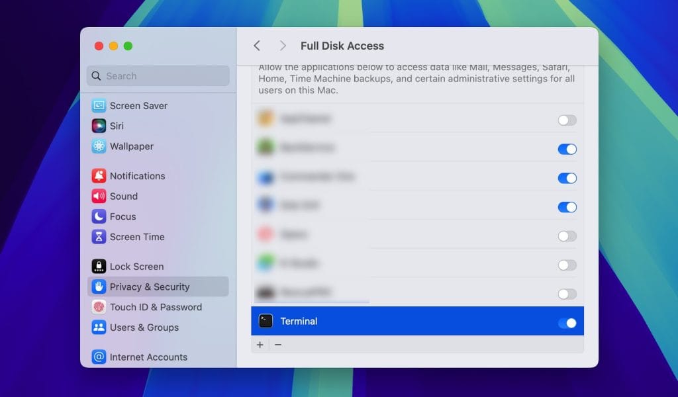The height and width of the screenshot is (397, 678).
Task: Select Users & Groups in sidebar
Action: pyautogui.click(x=144, y=328)
